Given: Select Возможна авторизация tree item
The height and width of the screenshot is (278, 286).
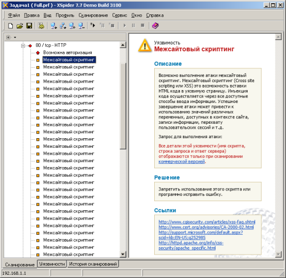Looking at the screenshot, I should point(68,52).
